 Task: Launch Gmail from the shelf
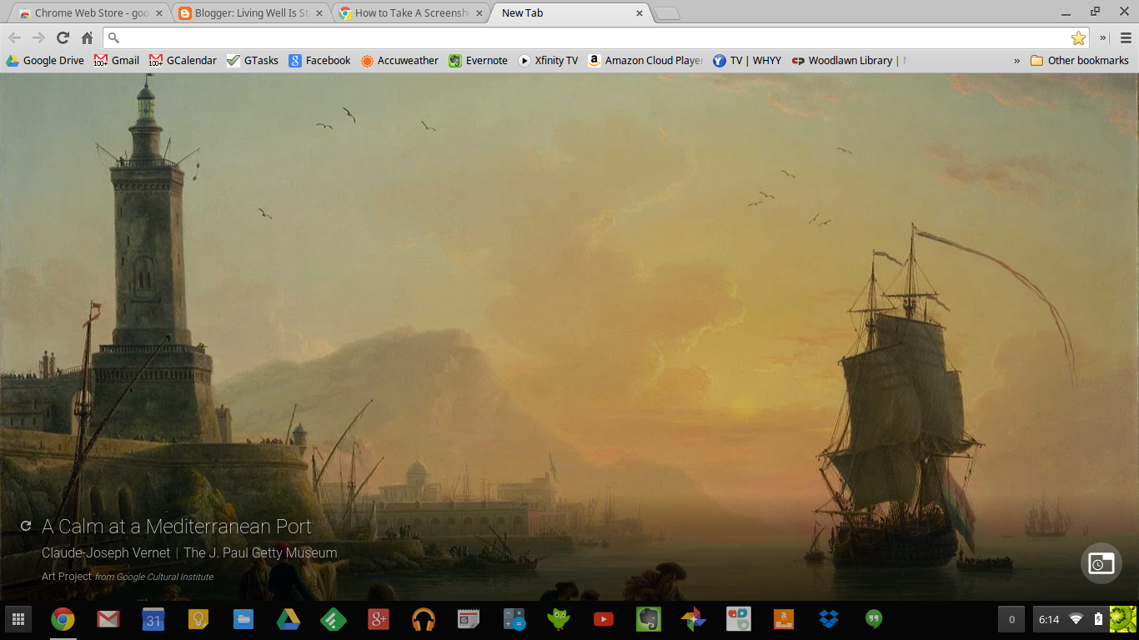point(108,619)
